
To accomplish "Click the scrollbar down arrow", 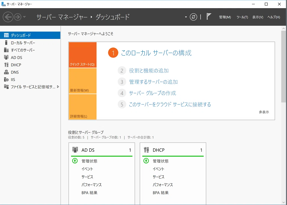I will coord(284,202).
